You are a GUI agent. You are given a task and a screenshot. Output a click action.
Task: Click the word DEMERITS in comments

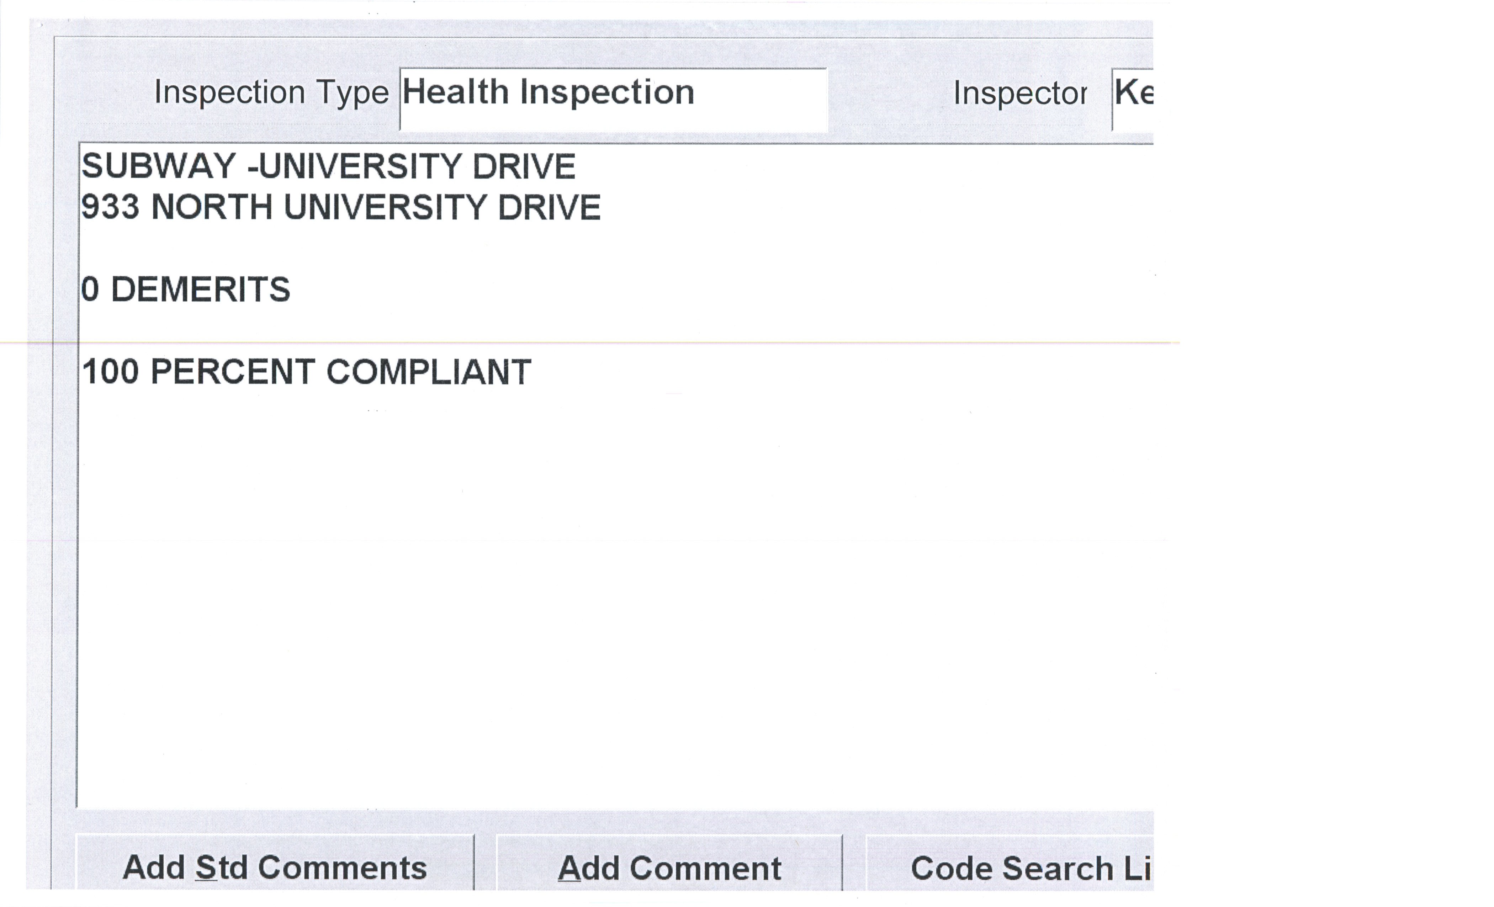pos(200,289)
